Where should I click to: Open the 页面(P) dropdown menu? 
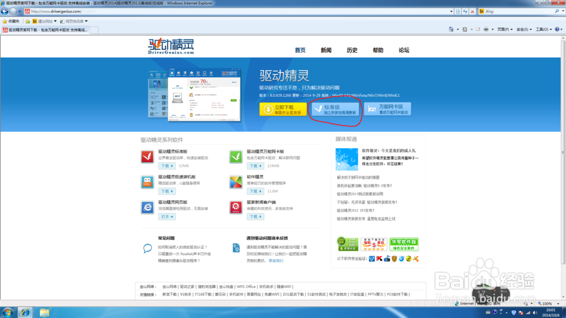coord(505,29)
